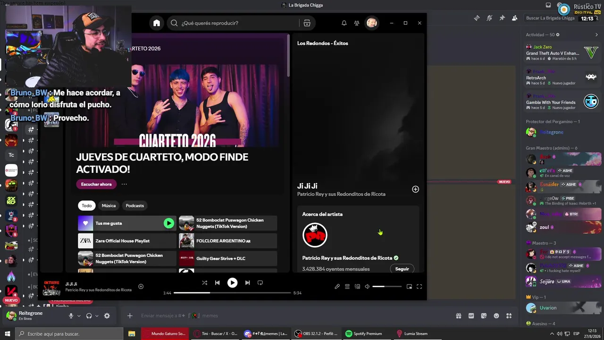Open Discord threads icon
Viewport: 604px width, 340px height.
click(x=477, y=18)
